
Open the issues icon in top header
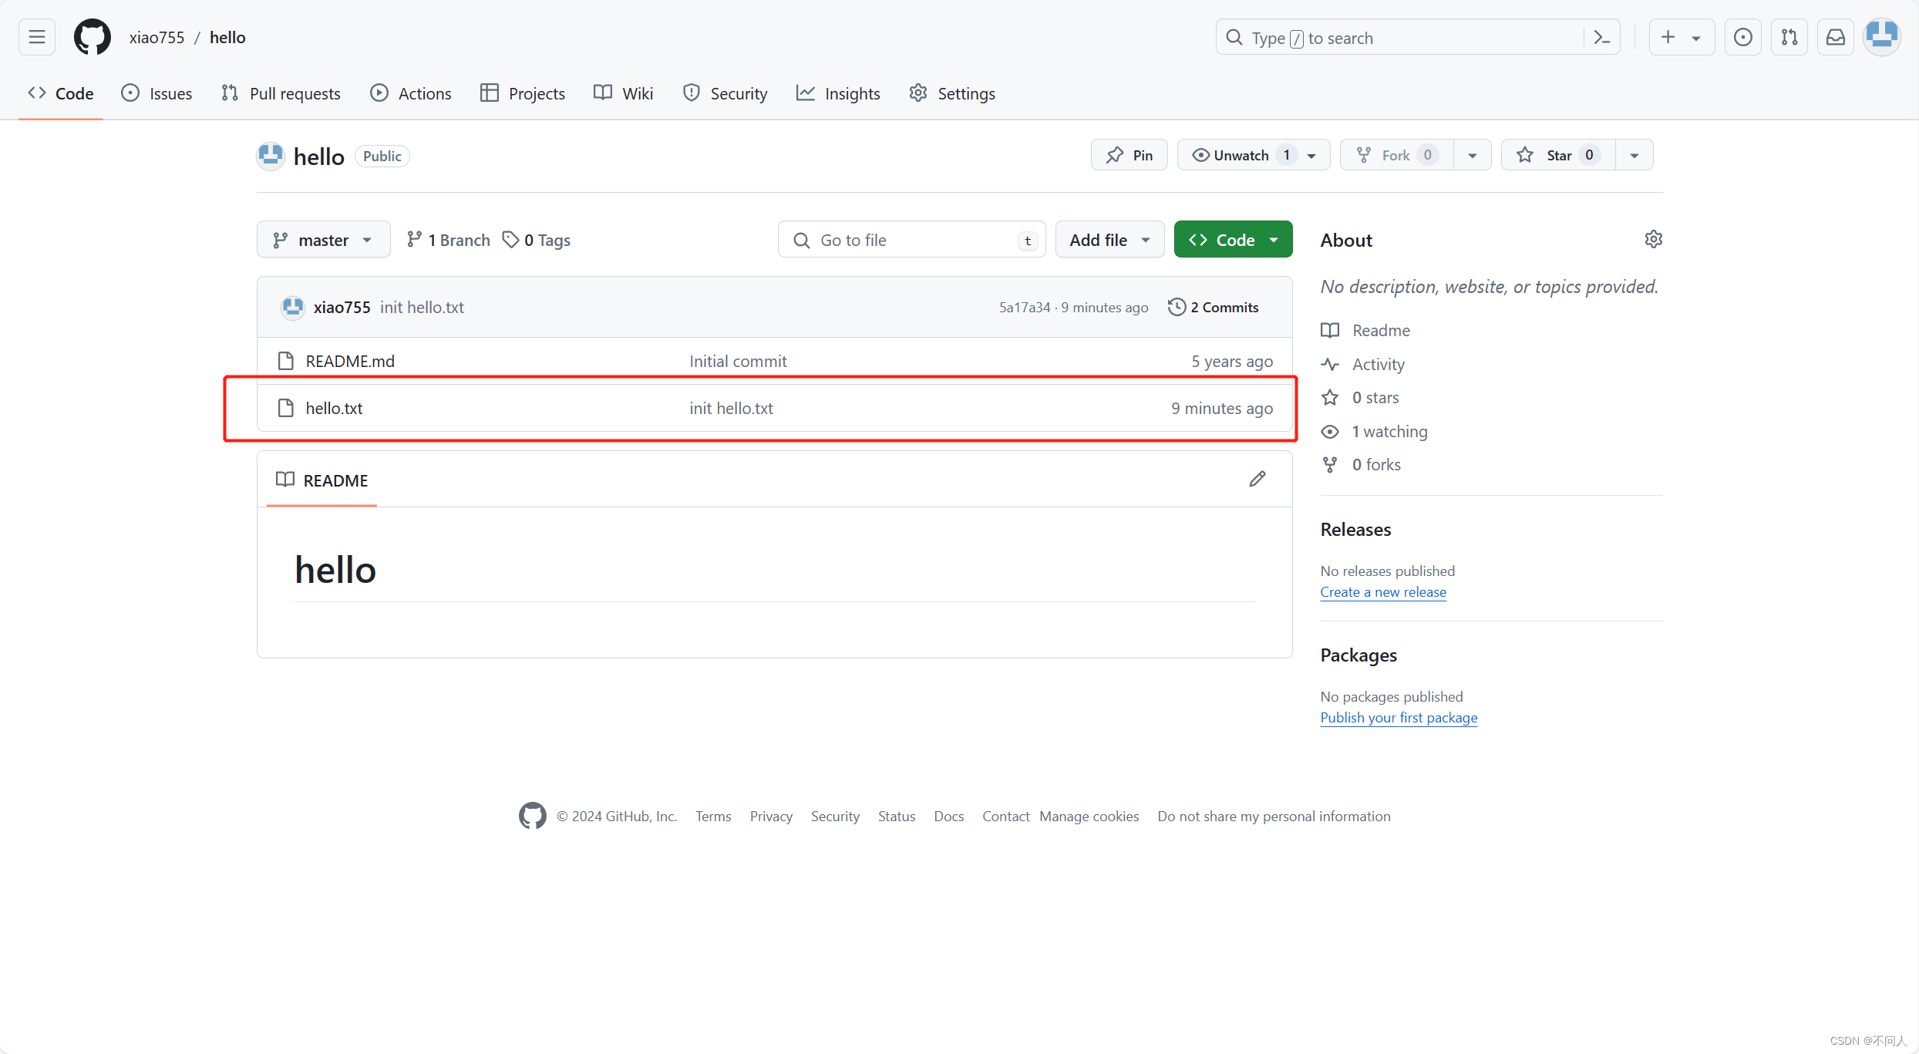[1742, 37]
